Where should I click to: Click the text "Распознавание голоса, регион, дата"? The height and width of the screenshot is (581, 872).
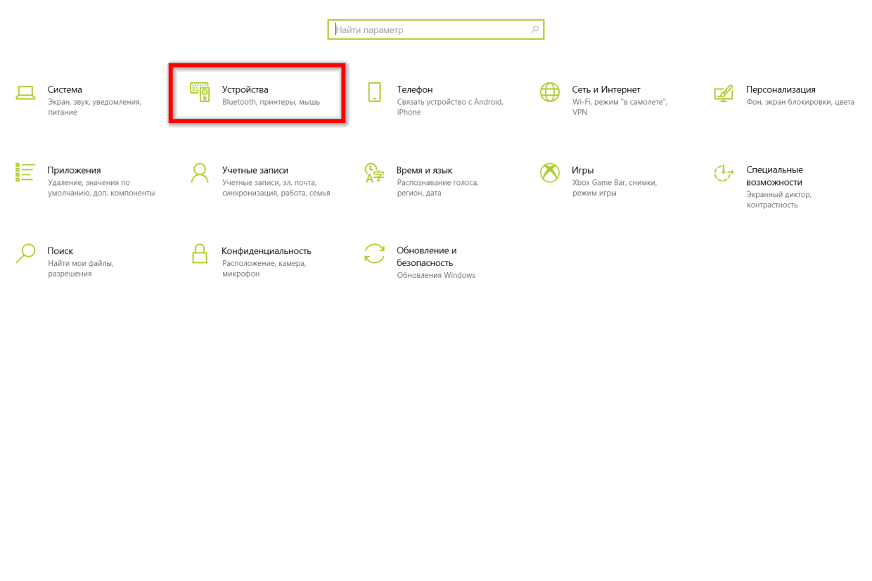click(x=437, y=188)
